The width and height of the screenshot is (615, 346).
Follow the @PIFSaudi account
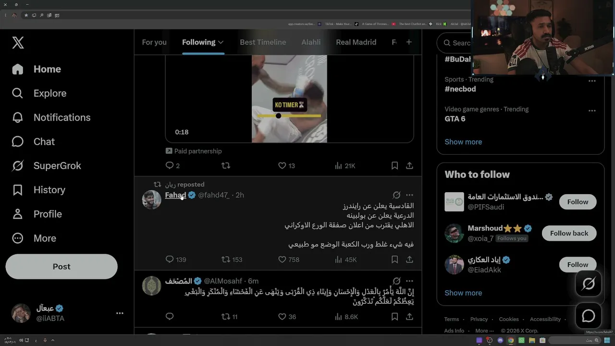[x=578, y=202]
